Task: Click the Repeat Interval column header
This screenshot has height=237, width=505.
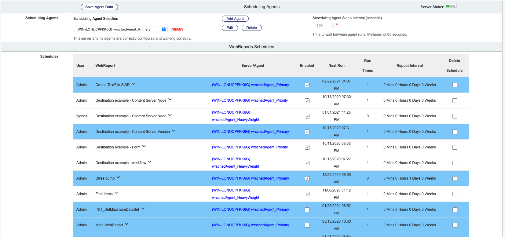Action: pos(410,66)
